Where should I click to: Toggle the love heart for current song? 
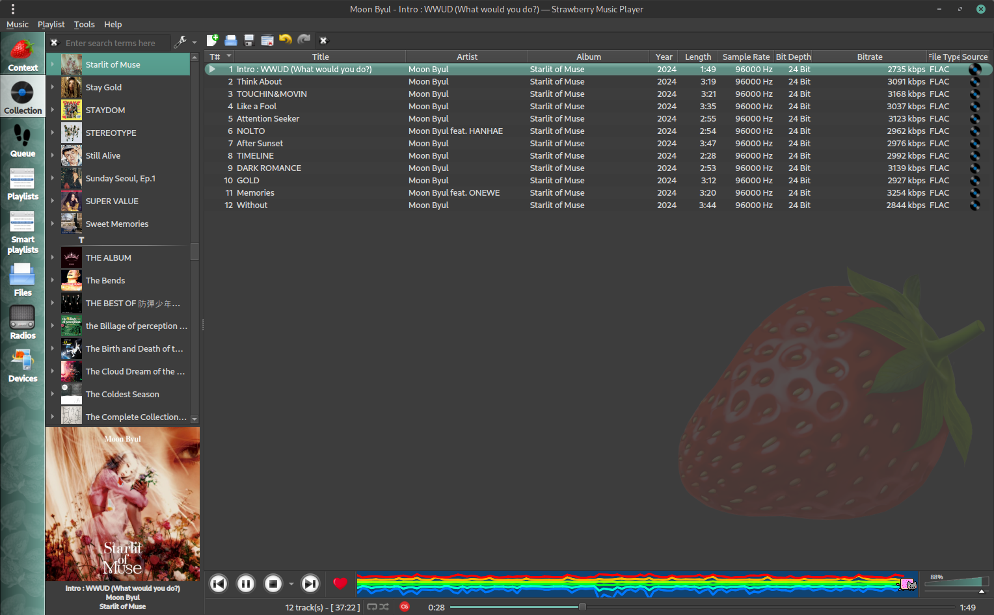[x=340, y=584]
